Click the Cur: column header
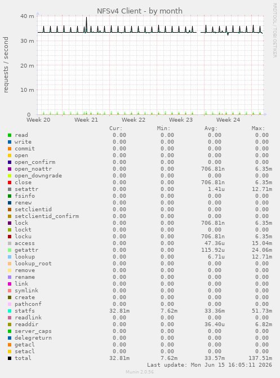 coord(115,128)
